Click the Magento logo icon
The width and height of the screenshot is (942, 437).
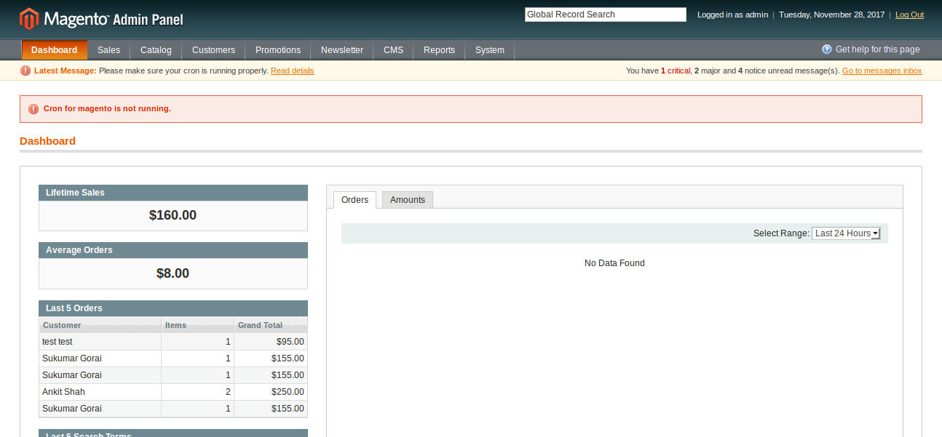coord(29,19)
